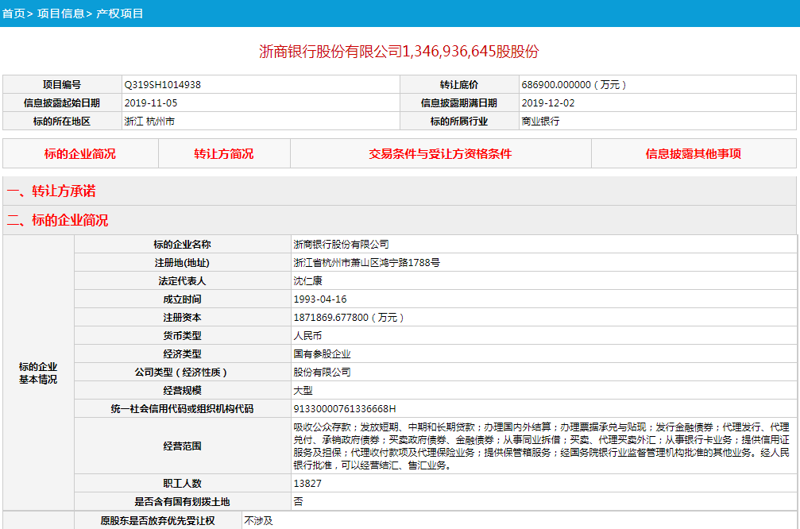The image size is (800, 529).
Task: Click region value 浙江 杭州市
Action: (149, 122)
